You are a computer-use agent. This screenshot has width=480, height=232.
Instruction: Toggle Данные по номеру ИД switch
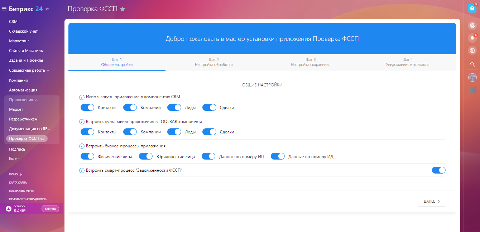(278, 156)
